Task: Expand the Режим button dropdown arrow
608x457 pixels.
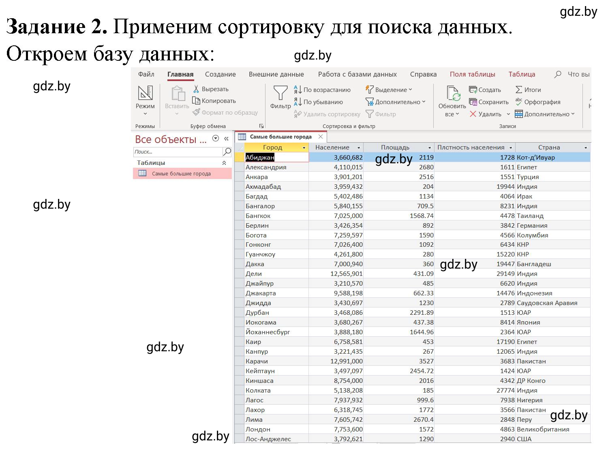Action: (145, 114)
